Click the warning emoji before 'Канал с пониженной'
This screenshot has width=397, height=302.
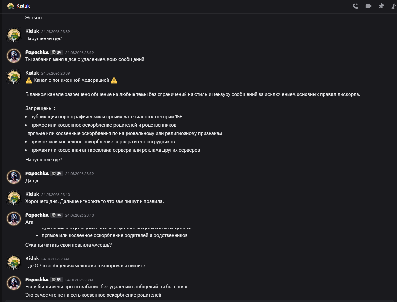point(29,80)
